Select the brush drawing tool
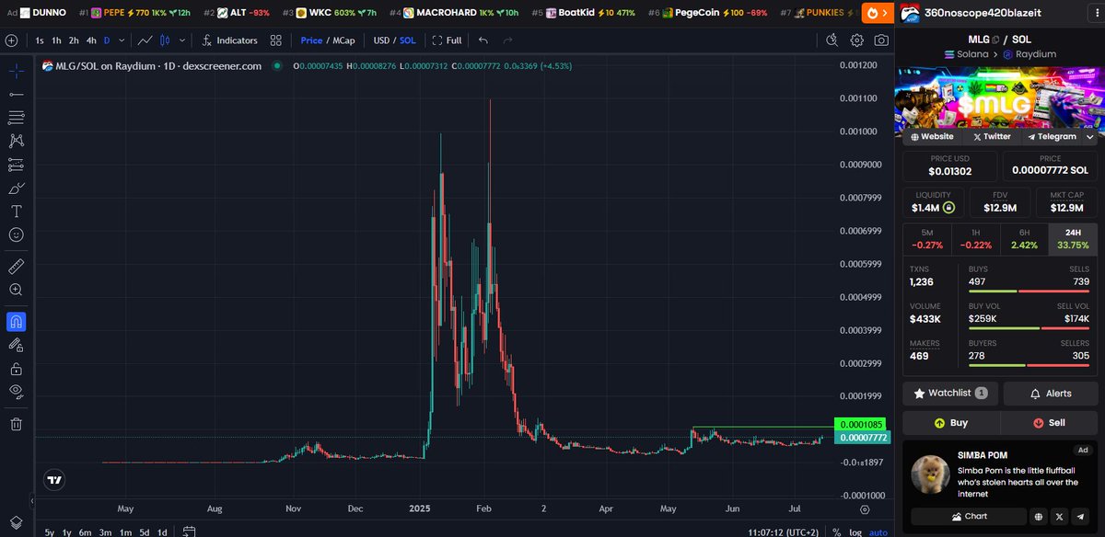 point(16,188)
